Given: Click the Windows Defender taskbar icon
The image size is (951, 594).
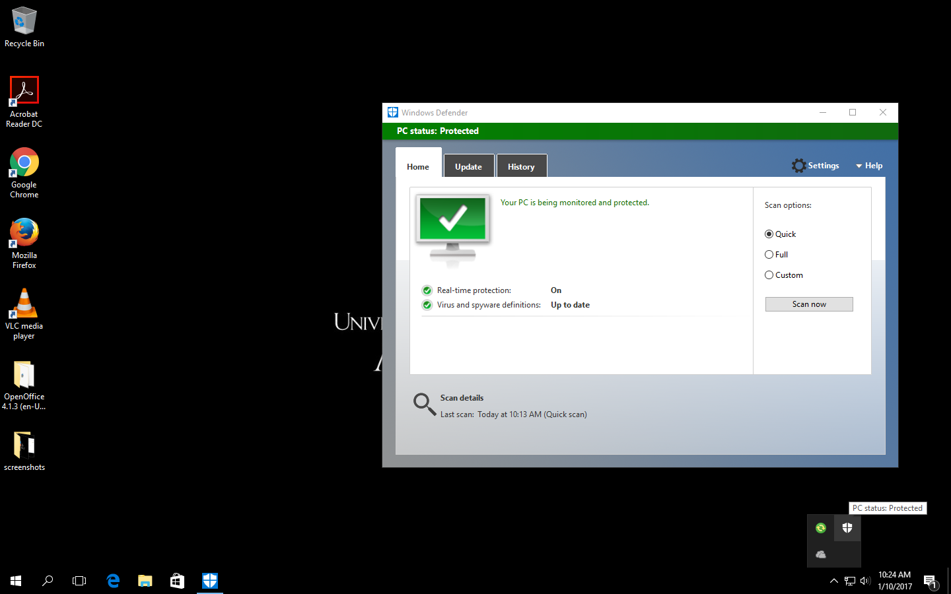Looking at the screenshot, I should click(210, 581).
